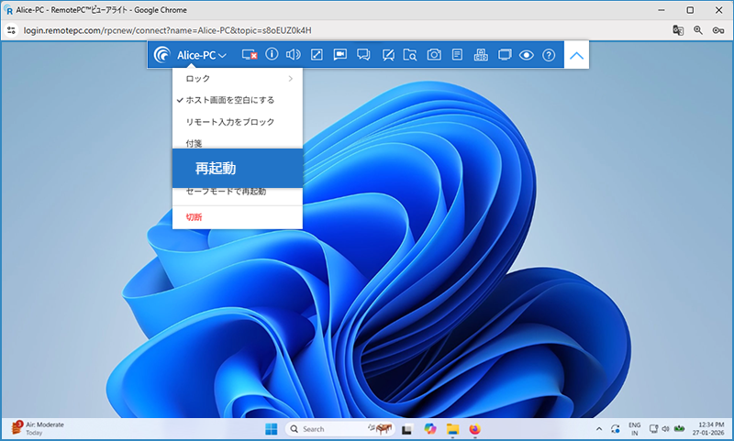The height and width of the screenshot is (441, 734).
Task: Click the translate page icon
Action: [678, 30]
